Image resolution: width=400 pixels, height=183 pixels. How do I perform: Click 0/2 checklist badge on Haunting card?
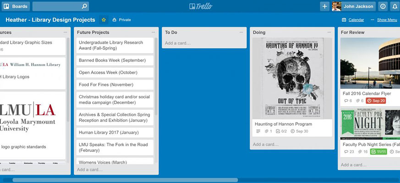point(282,131)
